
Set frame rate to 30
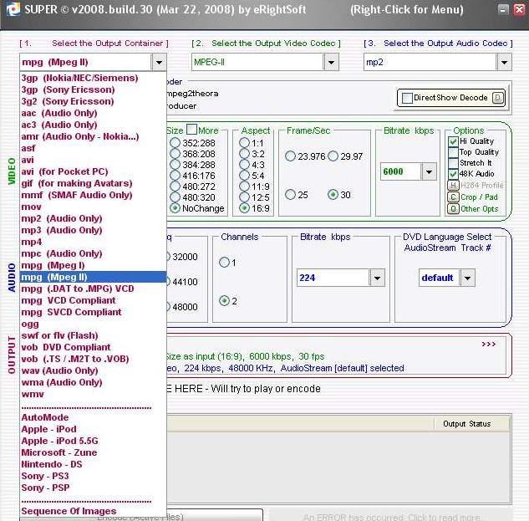333,195
